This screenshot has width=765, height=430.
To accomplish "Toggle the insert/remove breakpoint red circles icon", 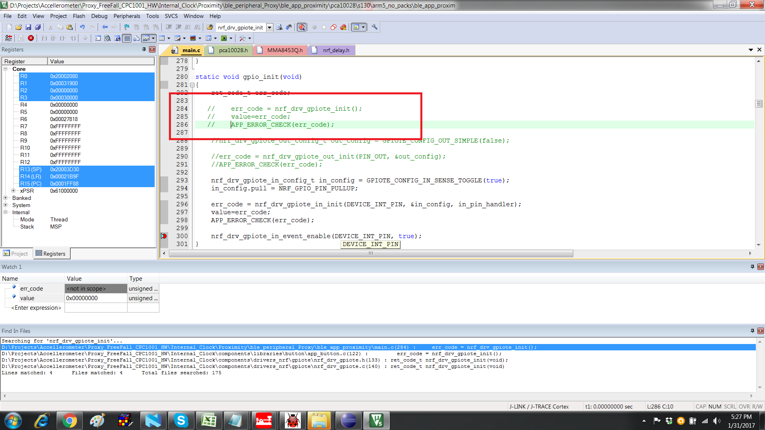I will click(x=333, y=27).
